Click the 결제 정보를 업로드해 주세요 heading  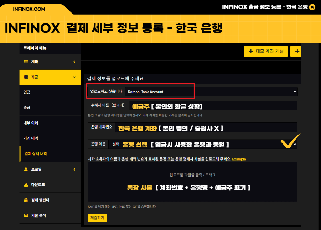pos(116,78)
